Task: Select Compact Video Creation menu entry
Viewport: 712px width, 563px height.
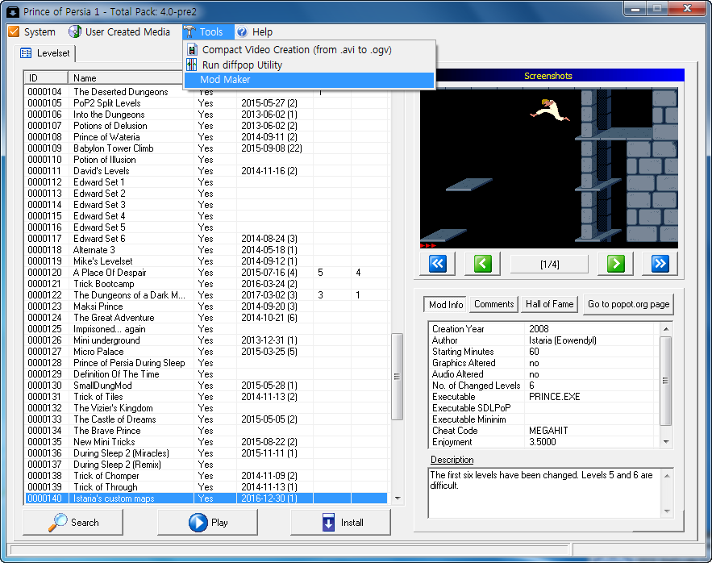Action: [x=309, y=49]
